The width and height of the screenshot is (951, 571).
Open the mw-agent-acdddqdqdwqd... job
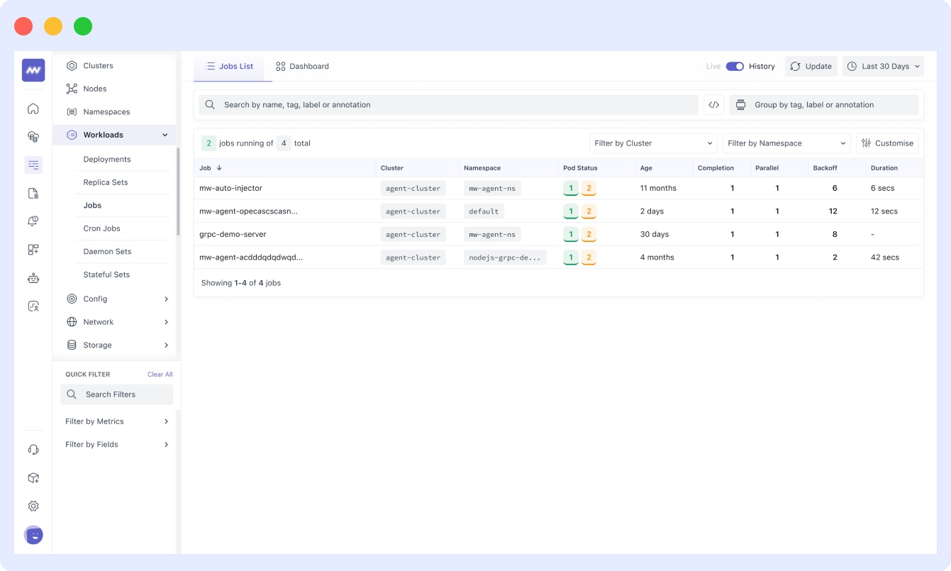tap(251, 257)
